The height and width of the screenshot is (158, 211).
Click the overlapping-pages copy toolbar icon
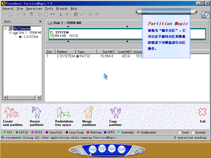pos(10,14)
